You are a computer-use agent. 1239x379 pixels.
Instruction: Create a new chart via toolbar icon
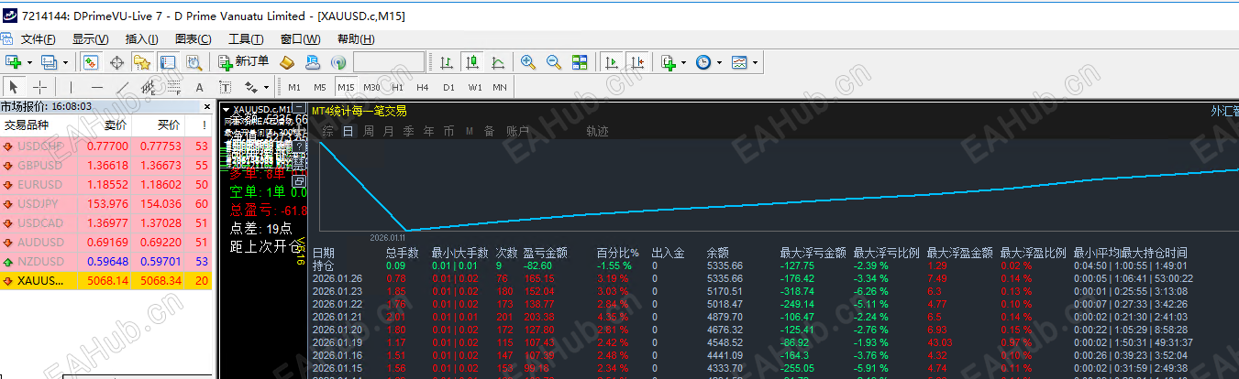pyautogui.click(x=13, y=62)
